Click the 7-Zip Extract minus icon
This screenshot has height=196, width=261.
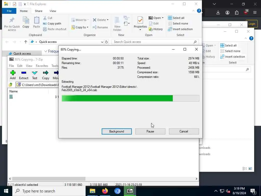[x=24, y=73]
